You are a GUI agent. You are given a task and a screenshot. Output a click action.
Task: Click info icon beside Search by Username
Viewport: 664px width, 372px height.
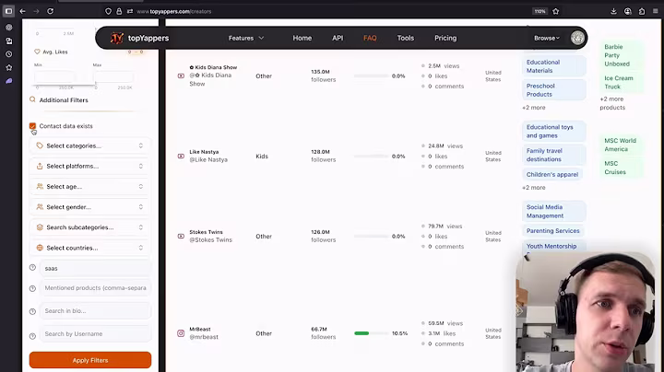click(x=32, y=336)
